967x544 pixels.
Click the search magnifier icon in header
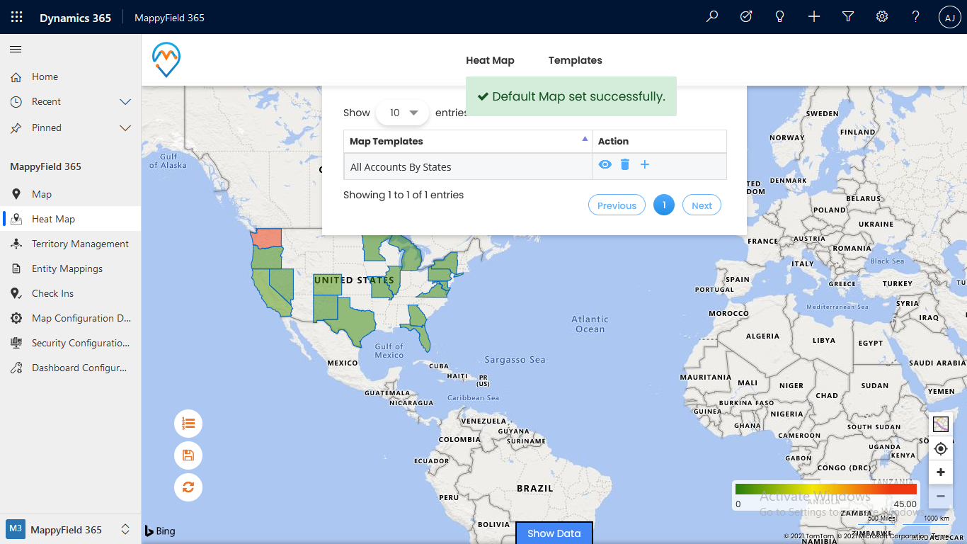712,17
